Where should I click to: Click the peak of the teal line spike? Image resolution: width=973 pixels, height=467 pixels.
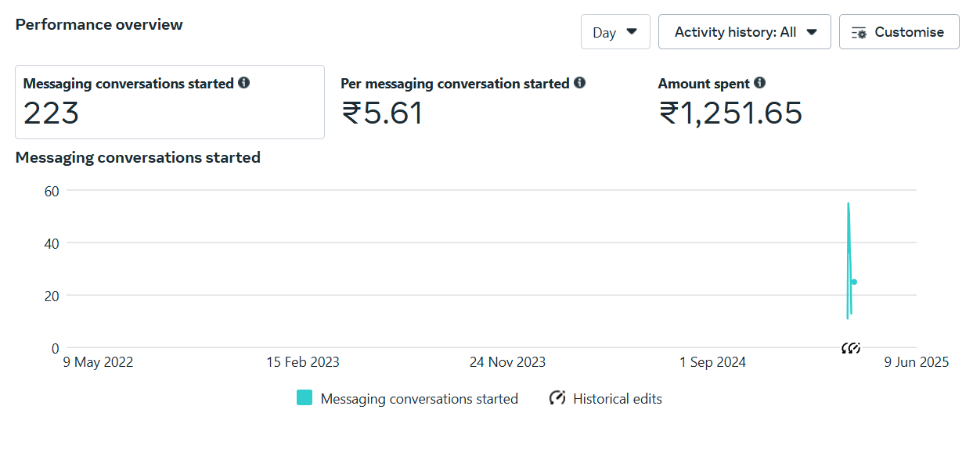tap(848, 203)
